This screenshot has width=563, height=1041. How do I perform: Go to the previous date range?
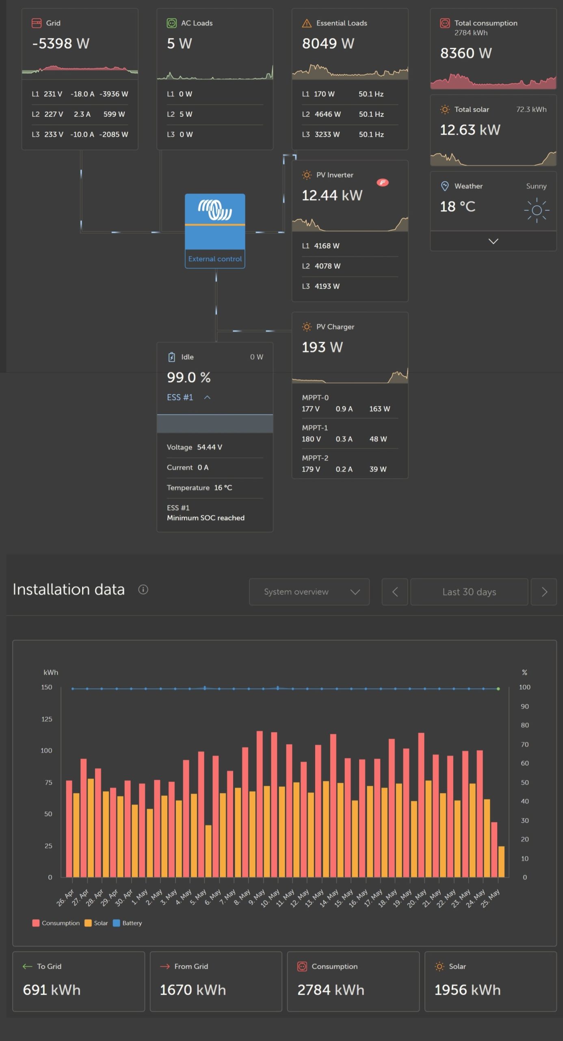point(395,592)
